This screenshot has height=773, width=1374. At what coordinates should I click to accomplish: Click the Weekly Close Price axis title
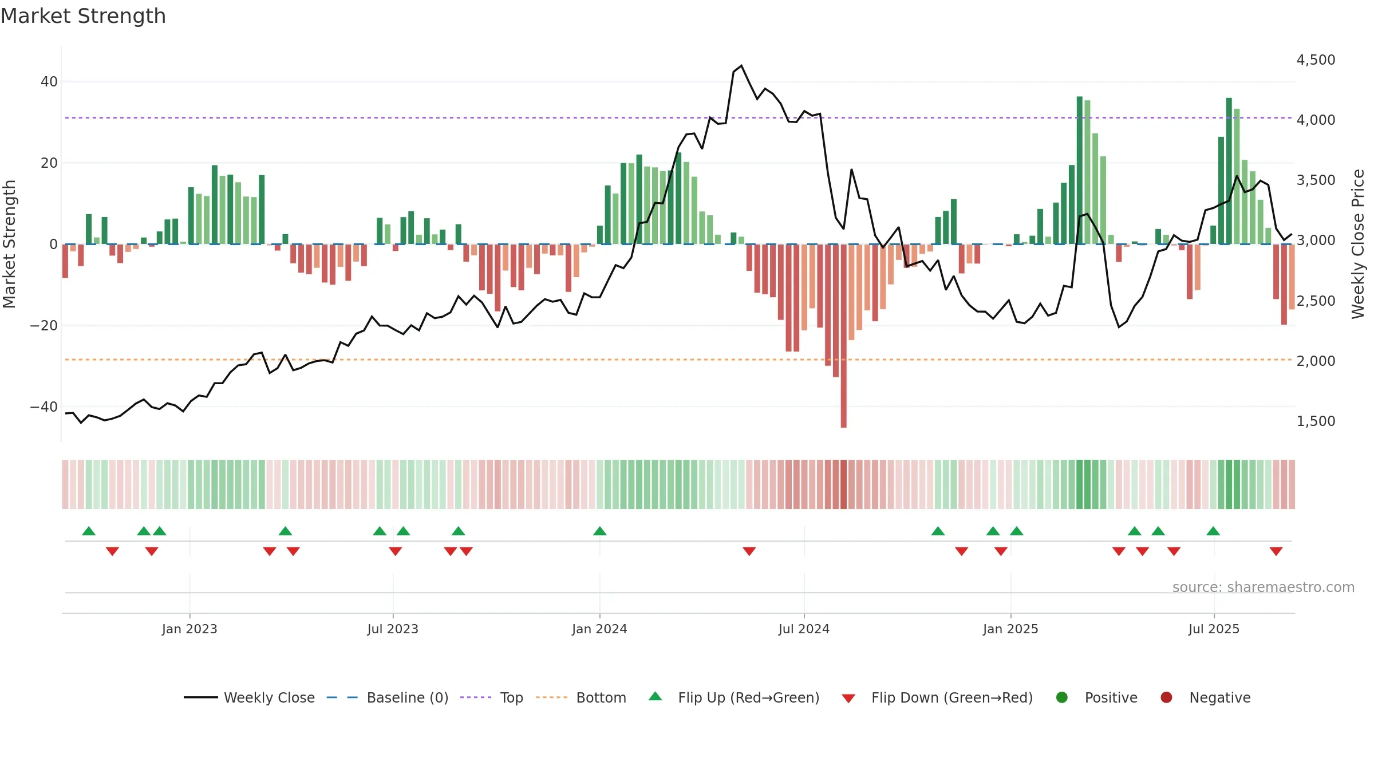[x=1358, y=244]
